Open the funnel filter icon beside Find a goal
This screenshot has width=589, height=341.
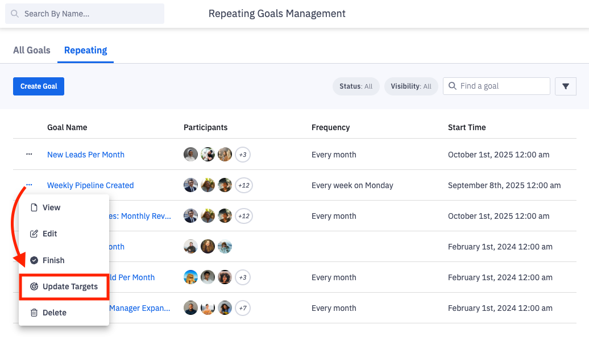(565, 86)
